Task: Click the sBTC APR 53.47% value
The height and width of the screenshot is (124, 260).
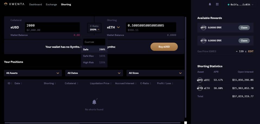Action: coord(218,80)
